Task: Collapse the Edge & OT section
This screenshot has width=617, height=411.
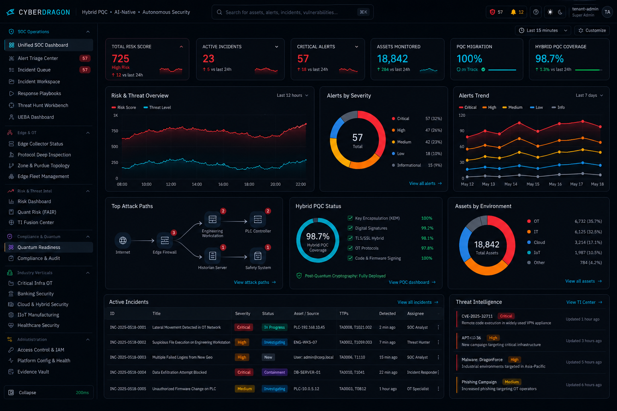Action: point(88,133)
